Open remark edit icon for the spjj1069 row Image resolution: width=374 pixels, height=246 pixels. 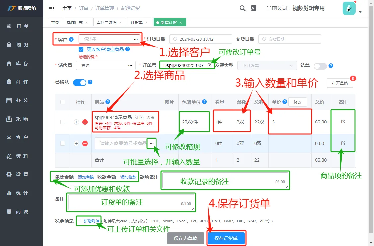[343, 122]
